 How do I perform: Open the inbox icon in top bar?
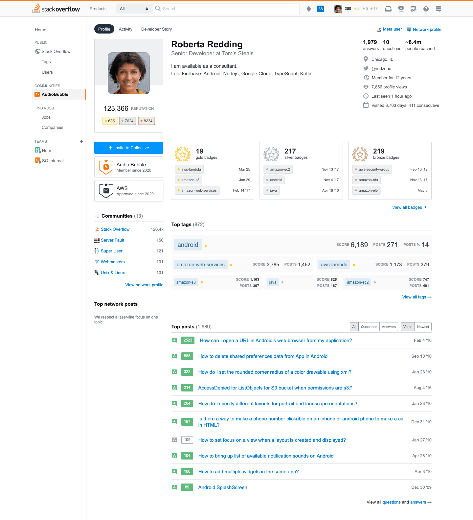(388, 9)
